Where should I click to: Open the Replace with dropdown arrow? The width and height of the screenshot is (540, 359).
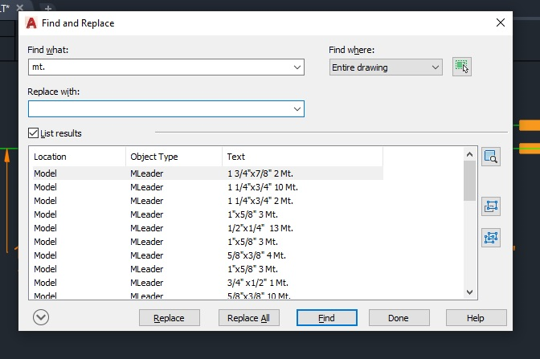click(x=297, y=108)
